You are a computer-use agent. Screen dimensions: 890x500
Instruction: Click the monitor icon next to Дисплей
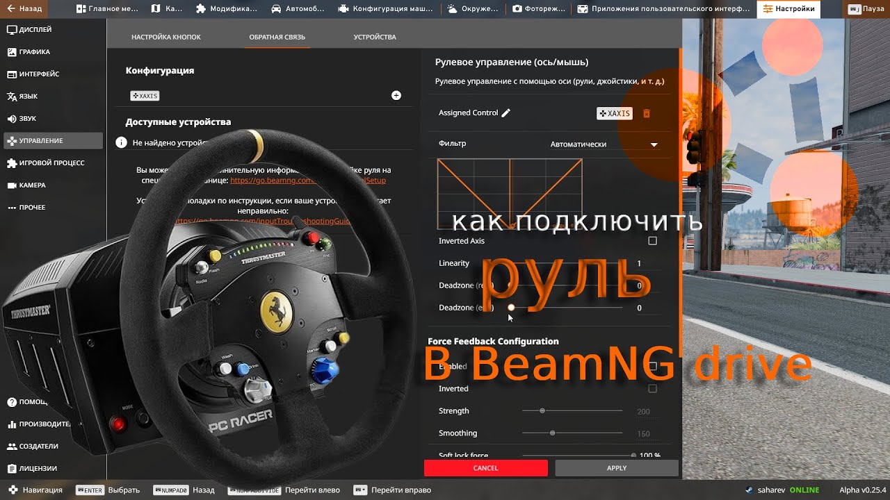coord(12,30)
